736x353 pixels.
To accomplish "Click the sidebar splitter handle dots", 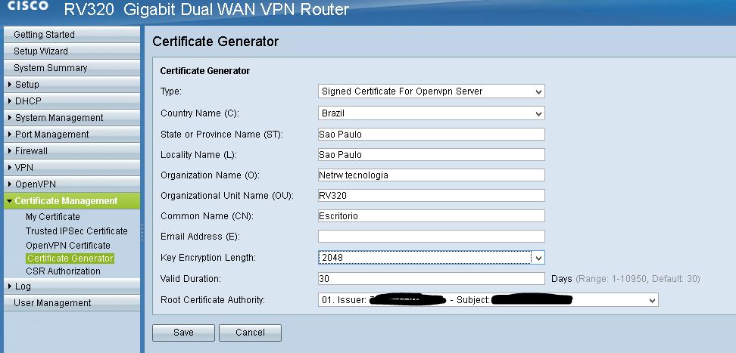I will tap(142, 233).
